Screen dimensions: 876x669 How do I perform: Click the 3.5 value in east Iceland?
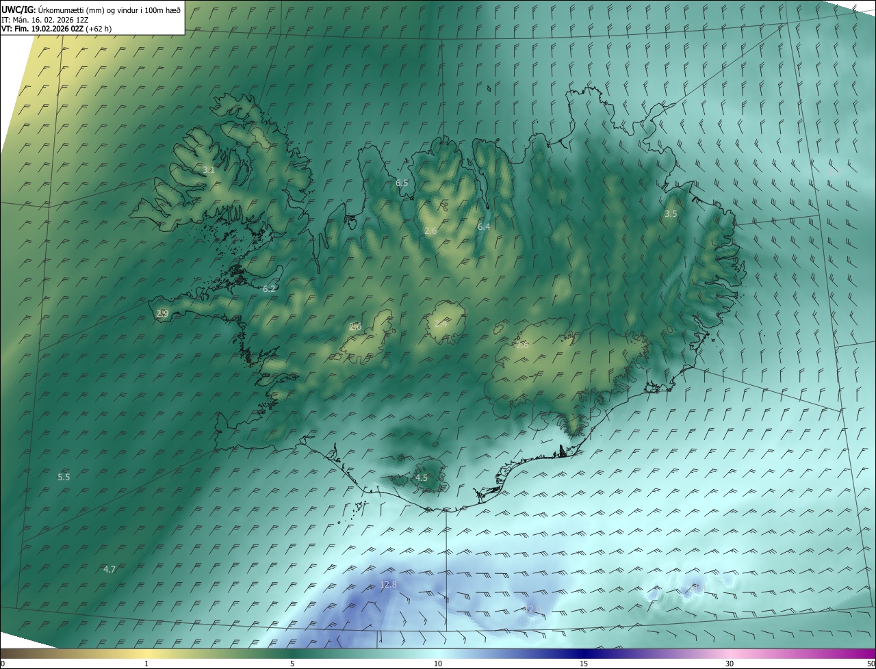[x=671, y=214]
